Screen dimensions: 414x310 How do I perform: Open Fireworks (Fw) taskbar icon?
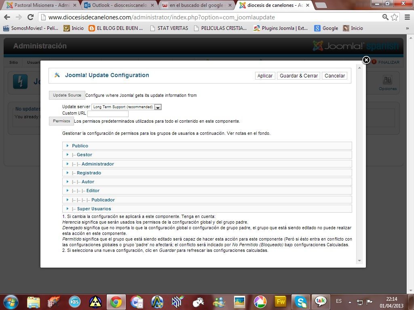[281, 302]
